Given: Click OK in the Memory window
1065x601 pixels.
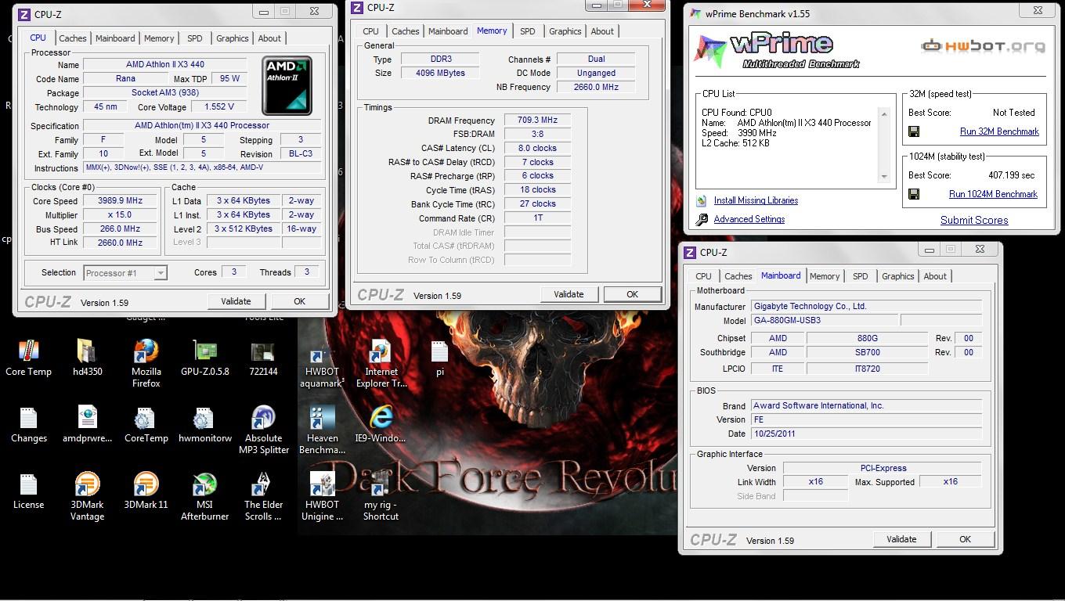Looking at the screenshot, I should point(632,294).
